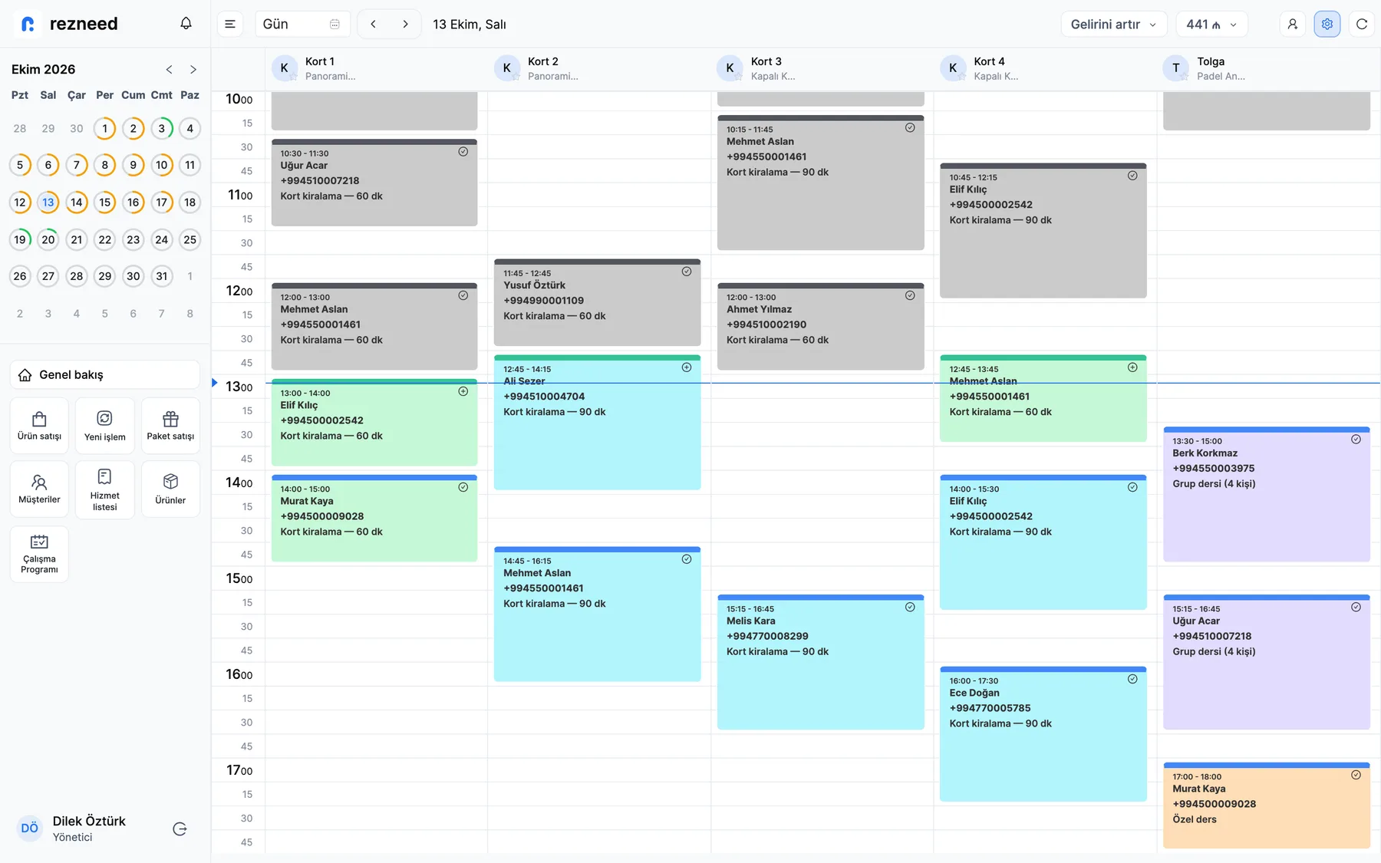Screen dimensions: 1381x863
Task: Open the Ürünler section
Action: coord(170,489)
